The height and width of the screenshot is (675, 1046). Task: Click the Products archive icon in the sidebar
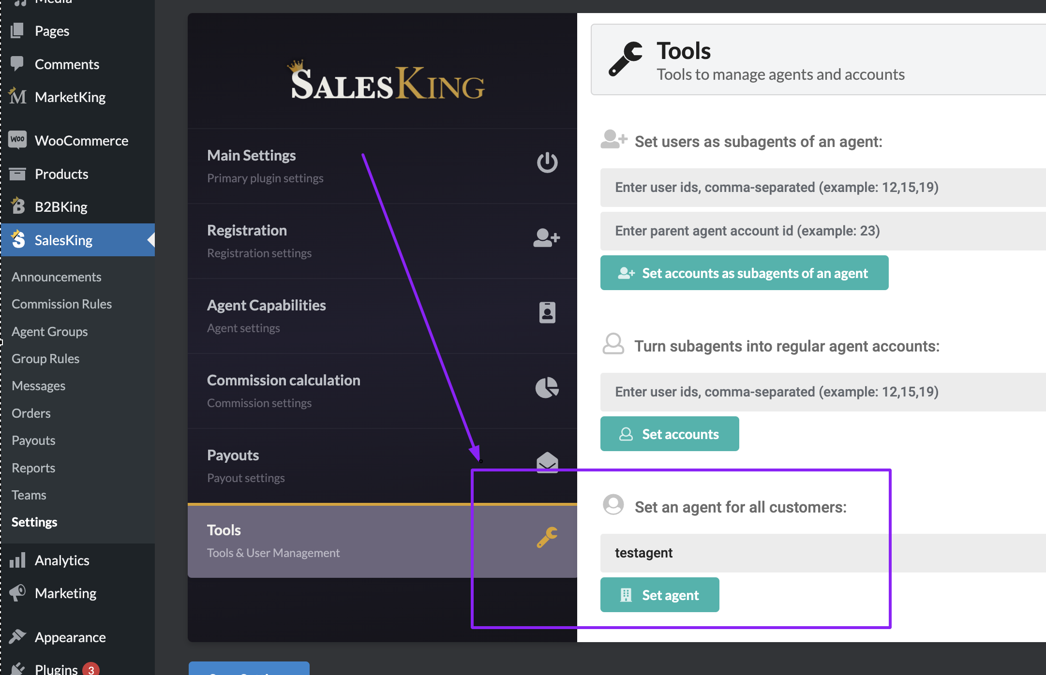point(18,174)
